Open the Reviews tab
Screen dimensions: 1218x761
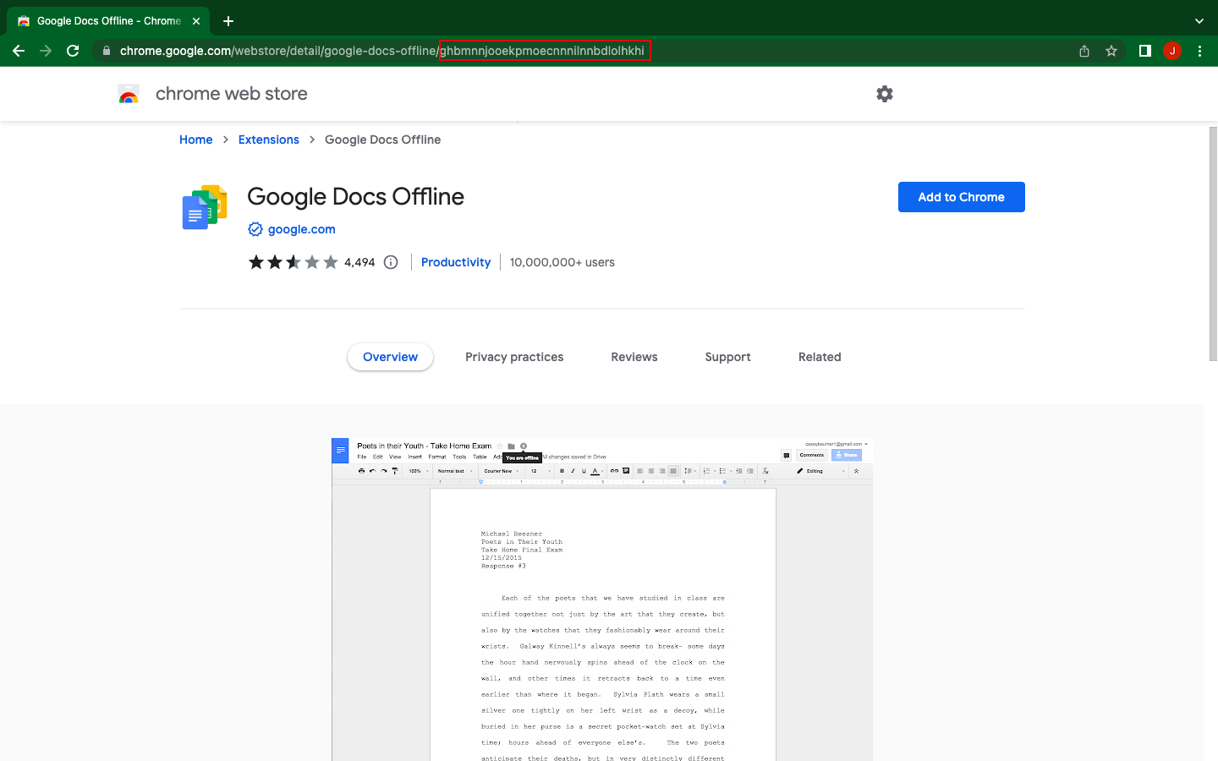[x=634, y=357]
